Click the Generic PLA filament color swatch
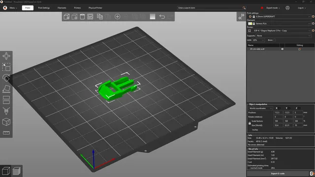 [x=250, y=24]
